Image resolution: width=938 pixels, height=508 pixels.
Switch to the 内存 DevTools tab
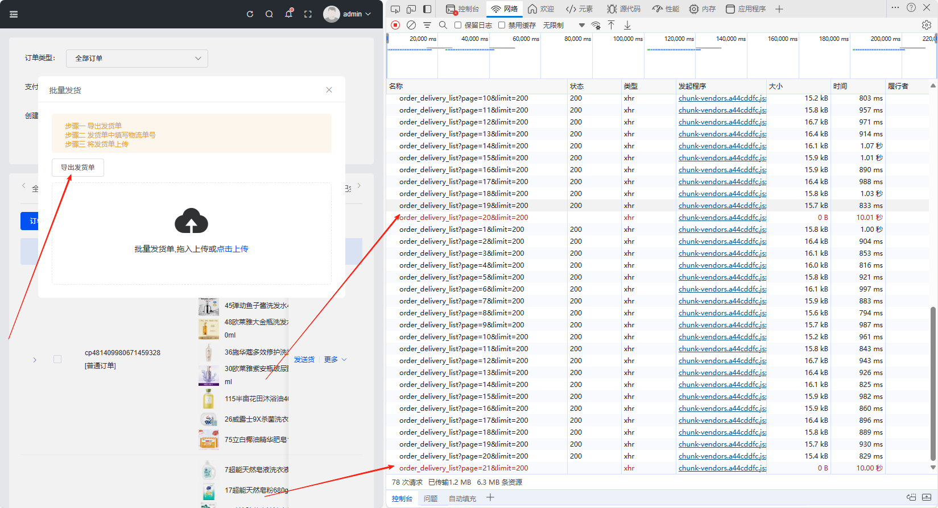coord(702,9)
